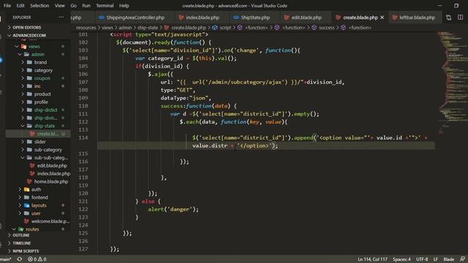Image resolution: width=468 pixels, height=263 pixels.
Task: Expand the fontend folder
Action: 38,197
